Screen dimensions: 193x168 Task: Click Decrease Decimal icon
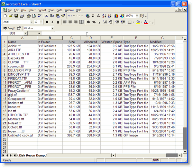point(110,22)
